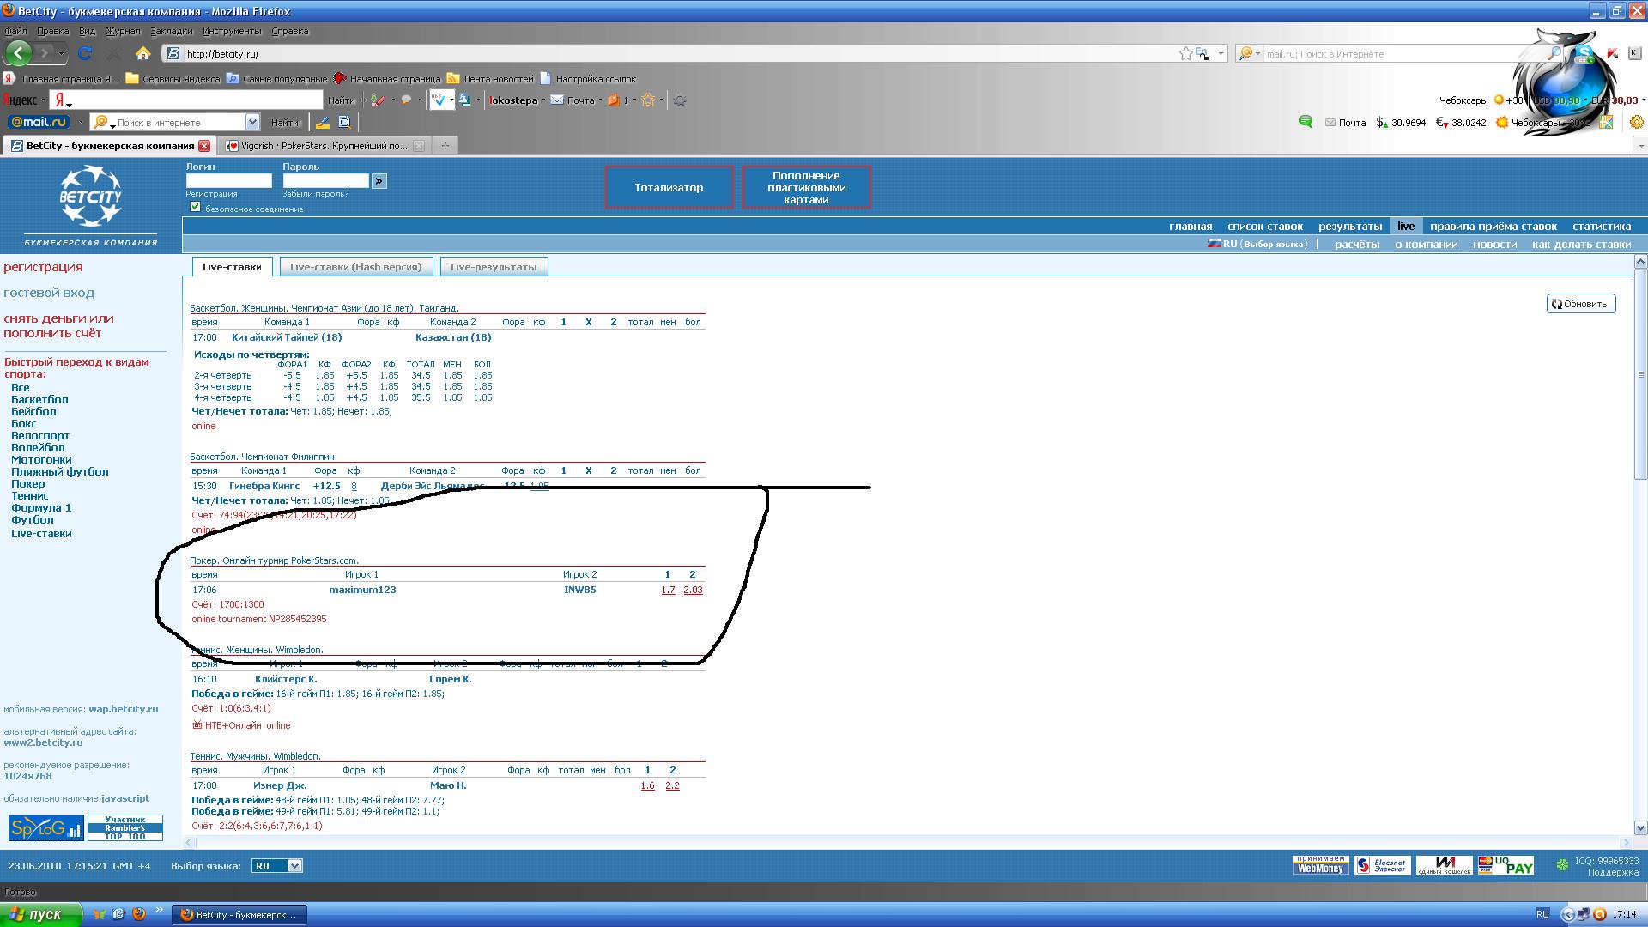Click the mail.ru highlighter pencil icon
This screenshot has height=927, width=1648.
[322, 123]
